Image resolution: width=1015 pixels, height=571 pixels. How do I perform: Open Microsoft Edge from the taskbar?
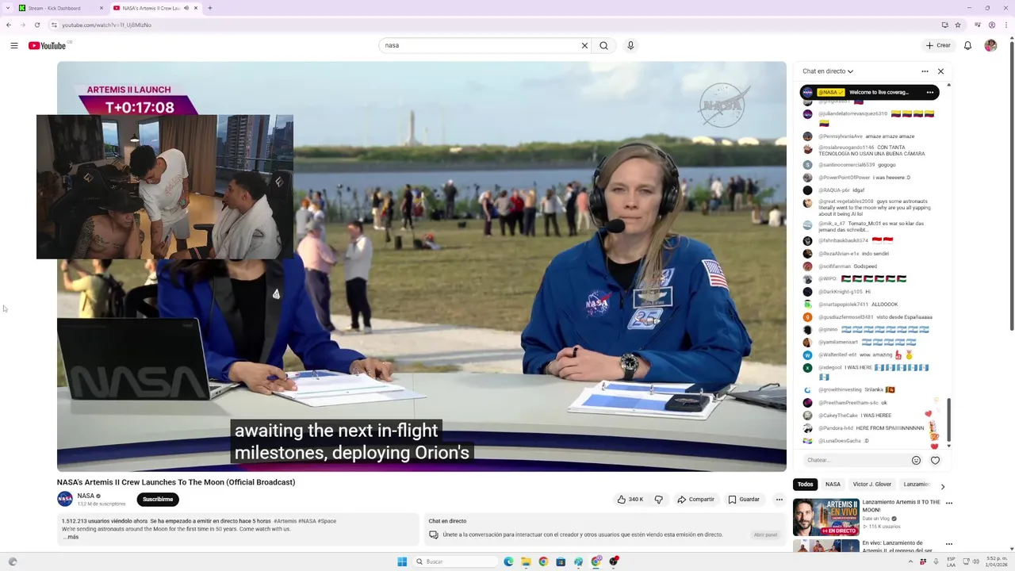pyautogui.click(x=508, y=561)
